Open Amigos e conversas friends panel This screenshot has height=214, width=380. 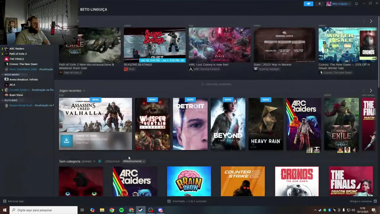(x=363, y=201)
